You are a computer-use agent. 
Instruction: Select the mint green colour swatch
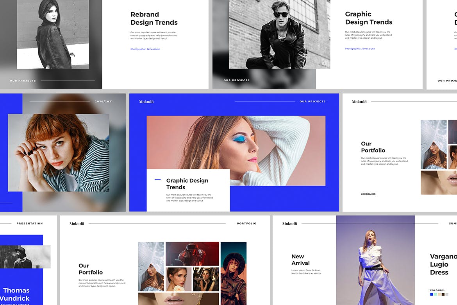tap(436, 294)
